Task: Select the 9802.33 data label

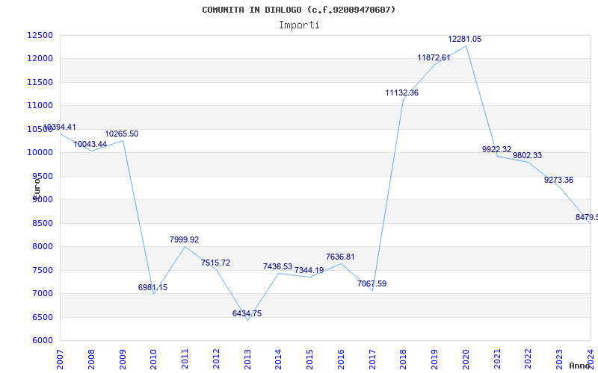Action: point(527,155)
